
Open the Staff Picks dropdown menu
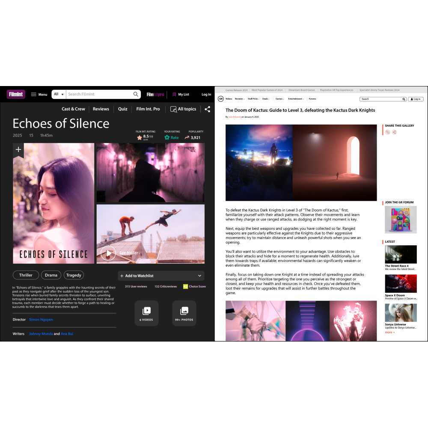pyautogui.click(x=253, y=99)
